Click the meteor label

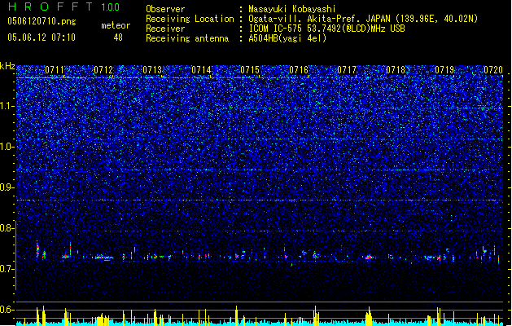[116, 25]
